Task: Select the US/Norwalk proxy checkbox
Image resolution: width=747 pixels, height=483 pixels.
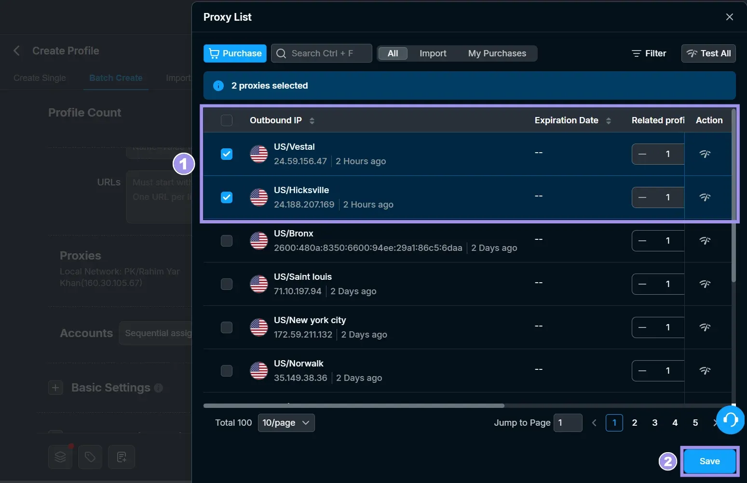Action: pos(227,371)
